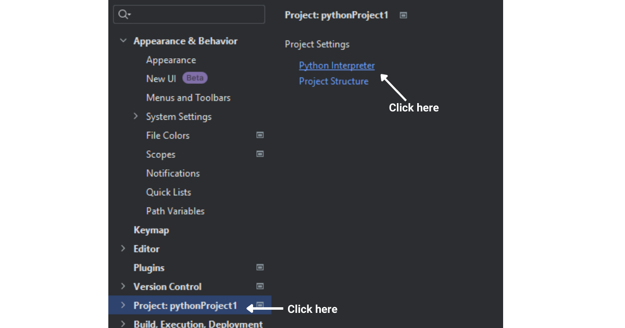The image size is (625, 328).
Task: Focus the settings search field
Action: click(189, 15)
